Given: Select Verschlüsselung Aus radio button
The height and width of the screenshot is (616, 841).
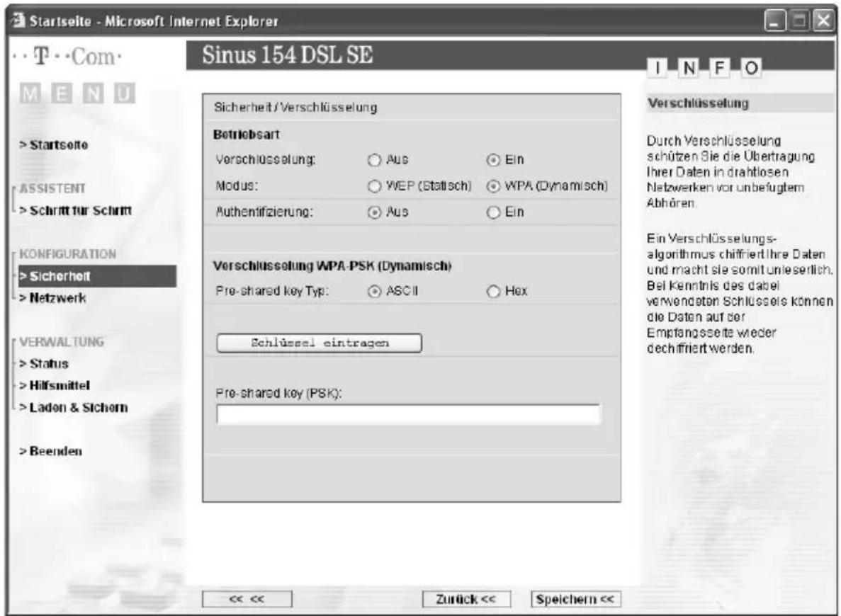Looking at the screenshot, I should point(374,160).
